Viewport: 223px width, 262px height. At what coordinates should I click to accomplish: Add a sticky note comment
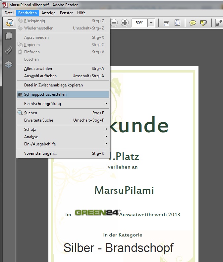(193, 23)
